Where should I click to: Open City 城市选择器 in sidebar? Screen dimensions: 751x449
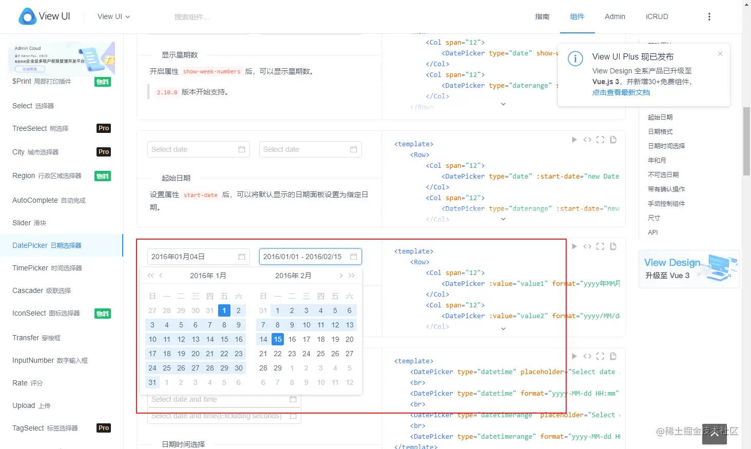coord(62,152)
